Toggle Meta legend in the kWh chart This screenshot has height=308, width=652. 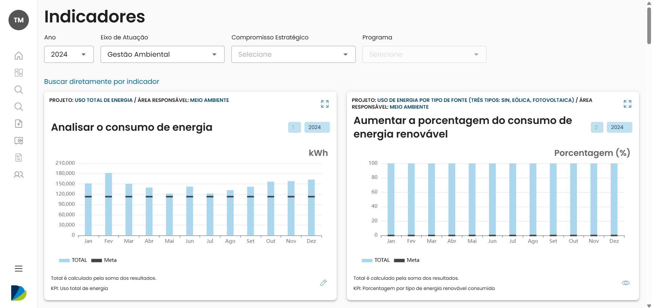(x=104, y=260)
